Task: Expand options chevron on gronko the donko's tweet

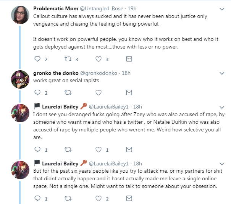Action: (222, 73)
